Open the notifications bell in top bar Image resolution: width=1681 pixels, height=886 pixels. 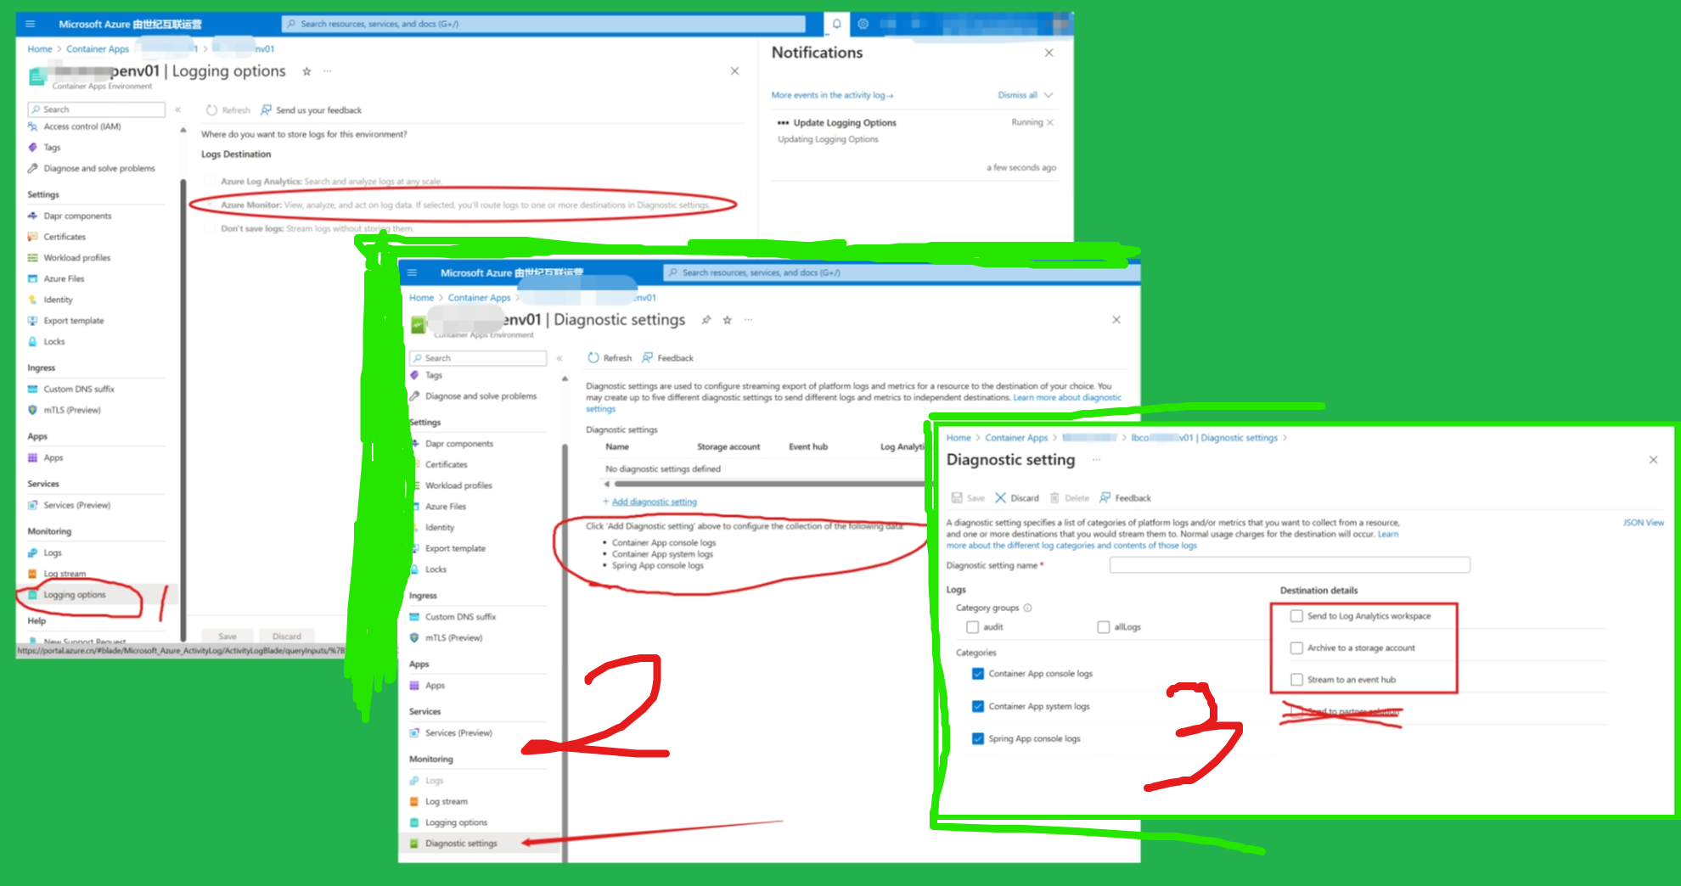(x=836, y=24)
